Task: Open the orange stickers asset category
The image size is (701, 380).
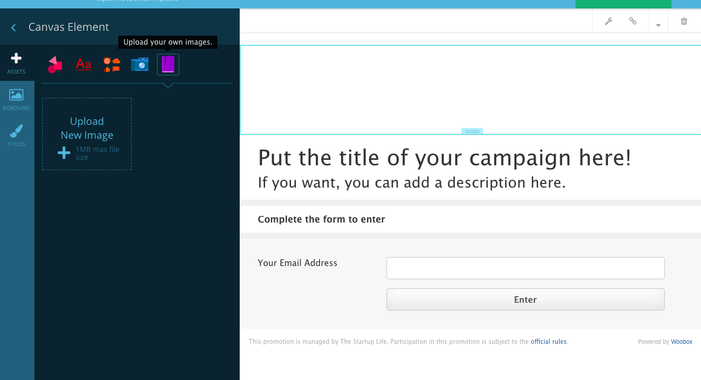Action: pyautogui.click(x=112, y=65)
